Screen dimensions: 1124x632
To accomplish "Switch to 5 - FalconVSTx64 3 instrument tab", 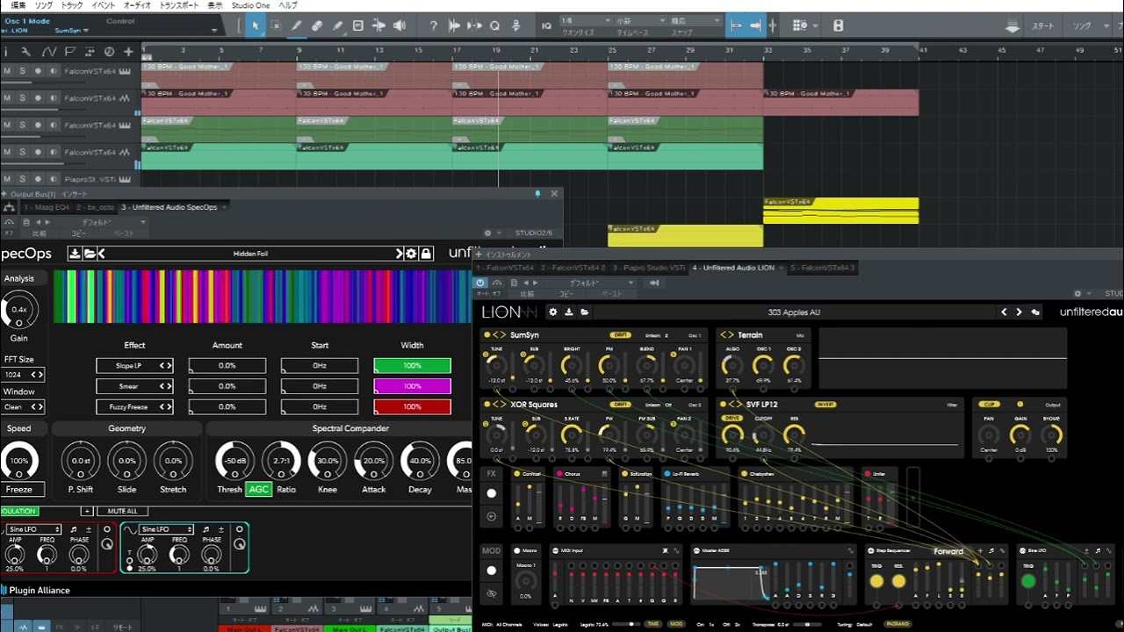I will tap(823, 268).
